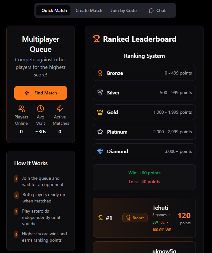Go to the Join by Code tab
The height and width of the screenshot is (253, 212).
coord(124,10)
